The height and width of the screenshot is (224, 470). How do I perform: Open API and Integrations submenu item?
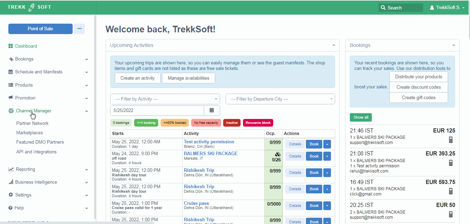37,152
